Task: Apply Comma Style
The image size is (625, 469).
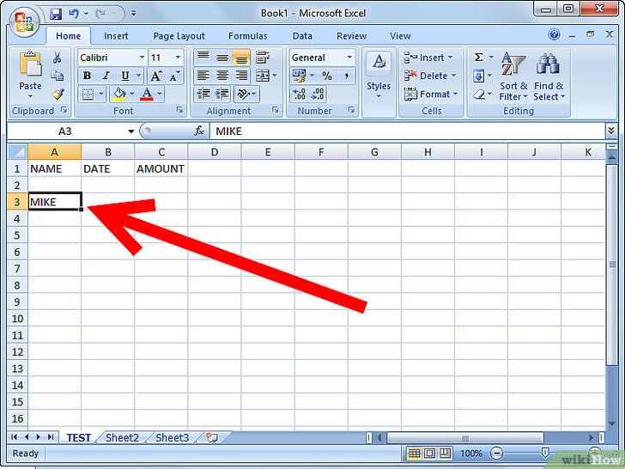Action: (346, 76)
